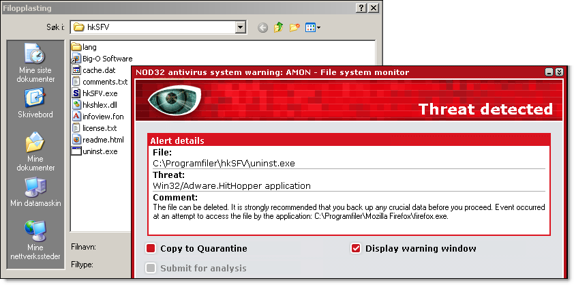Click the Win32/Adware.HitHopper application text
Viewport: 574px width, 285px height.
pyautogui.click(x=232, y=185)
